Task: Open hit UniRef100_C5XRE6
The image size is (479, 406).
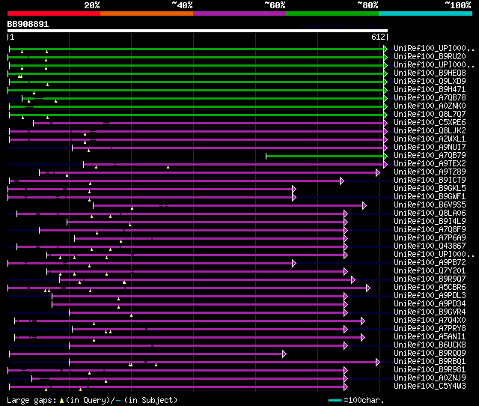Action: (x=430, y=123)
